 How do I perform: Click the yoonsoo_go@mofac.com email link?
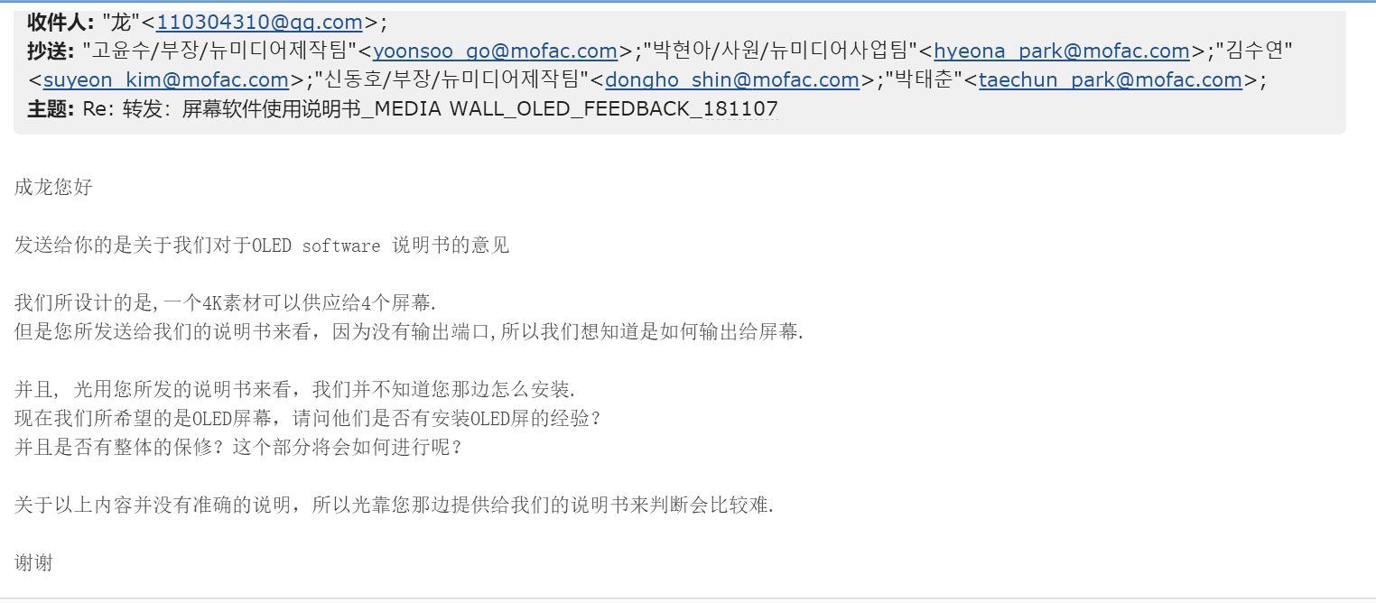496,51
